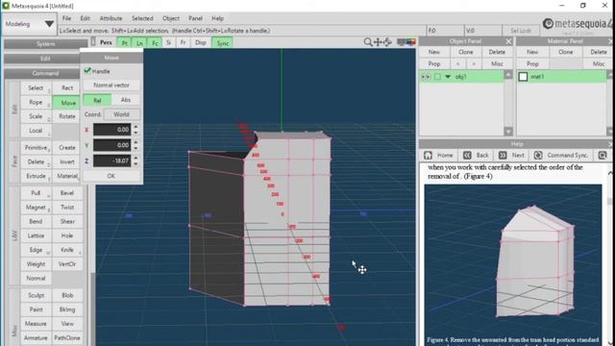Choose the Knife command

[67, 250]
